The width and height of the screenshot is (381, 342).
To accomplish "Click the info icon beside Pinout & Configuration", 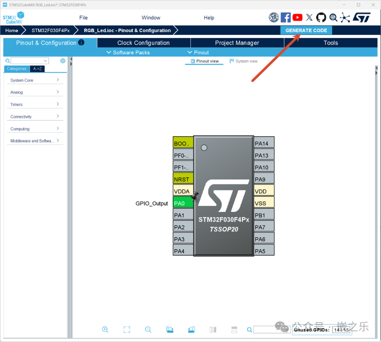I will pyautogui.click(x=81, y=43).
